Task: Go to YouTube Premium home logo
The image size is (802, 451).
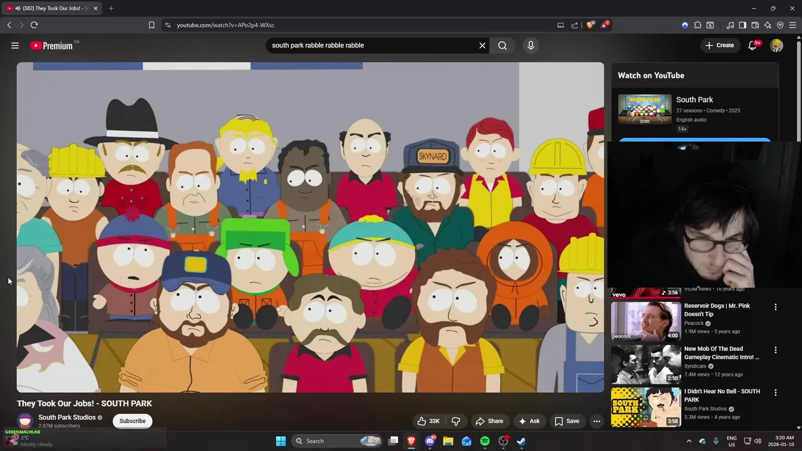Action: 51,46
